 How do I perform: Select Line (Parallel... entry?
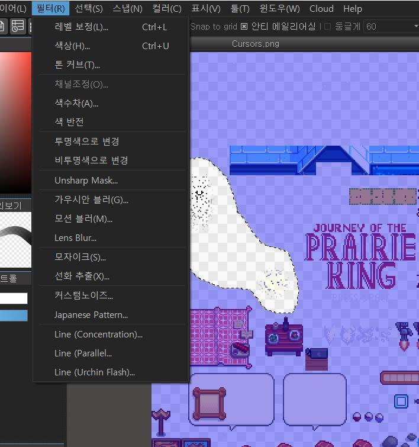point(111,353)
